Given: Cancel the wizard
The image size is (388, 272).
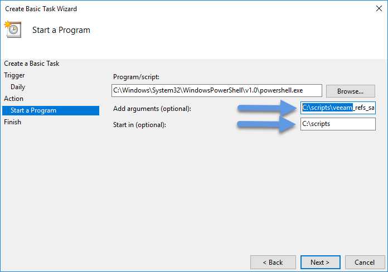Looking at the screenshot, I should click(x=365, y=263).
